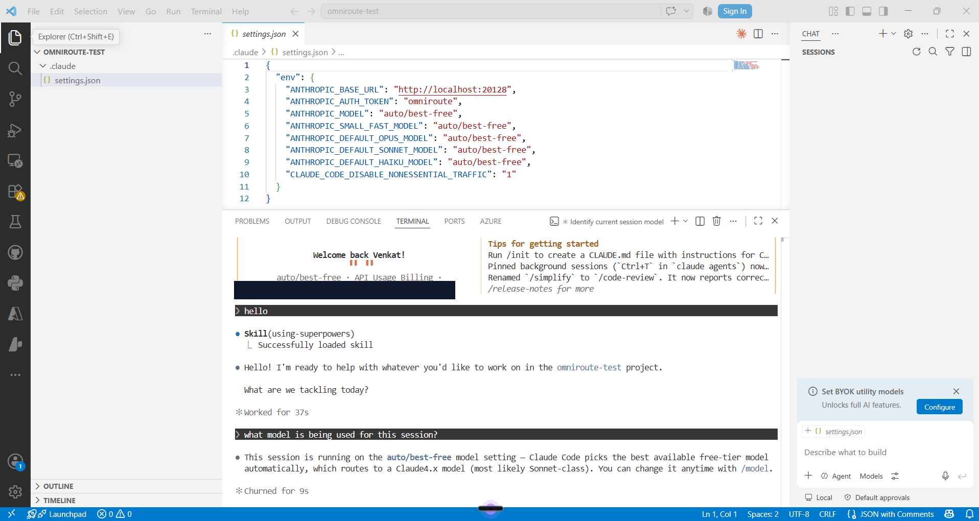The height and width of the screenshot is (521, 979).
Task: Switch to the PORTS tab
Action: pyautogui.click(x=454, y=221)
